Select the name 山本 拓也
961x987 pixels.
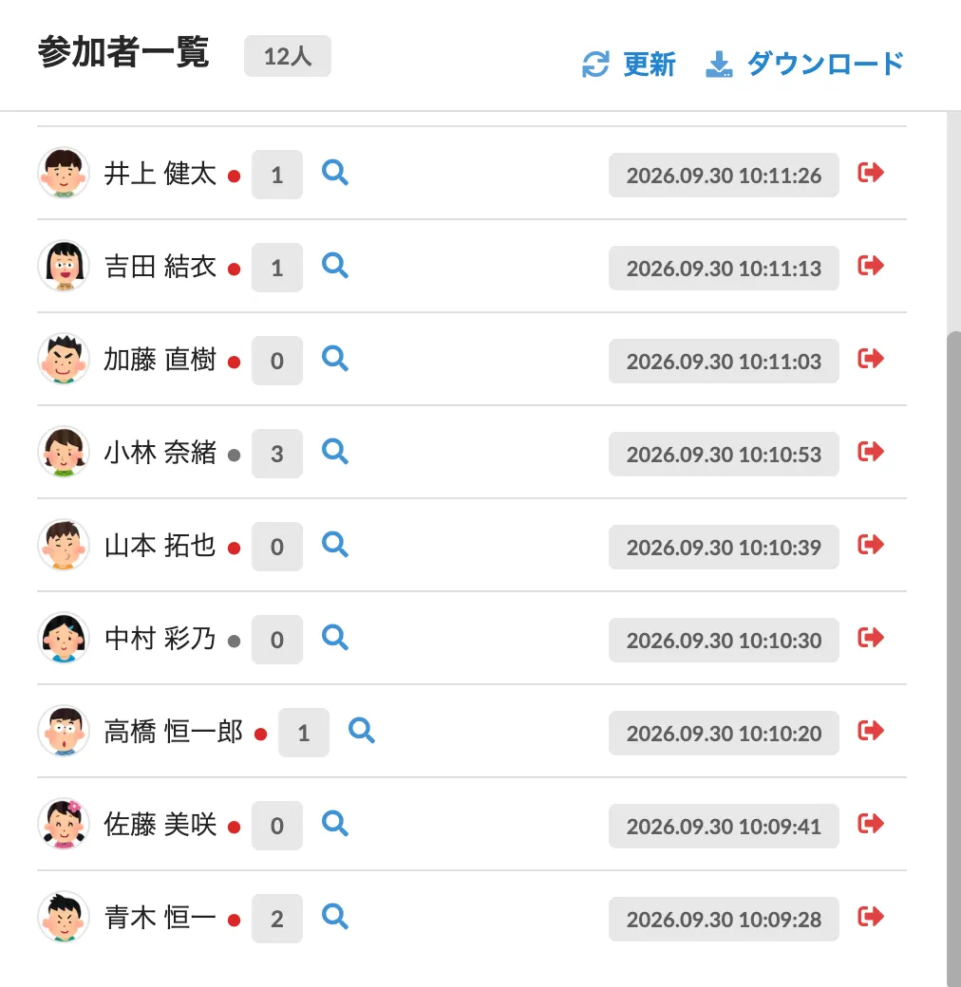pyautogui.click(x=160, y=545)
